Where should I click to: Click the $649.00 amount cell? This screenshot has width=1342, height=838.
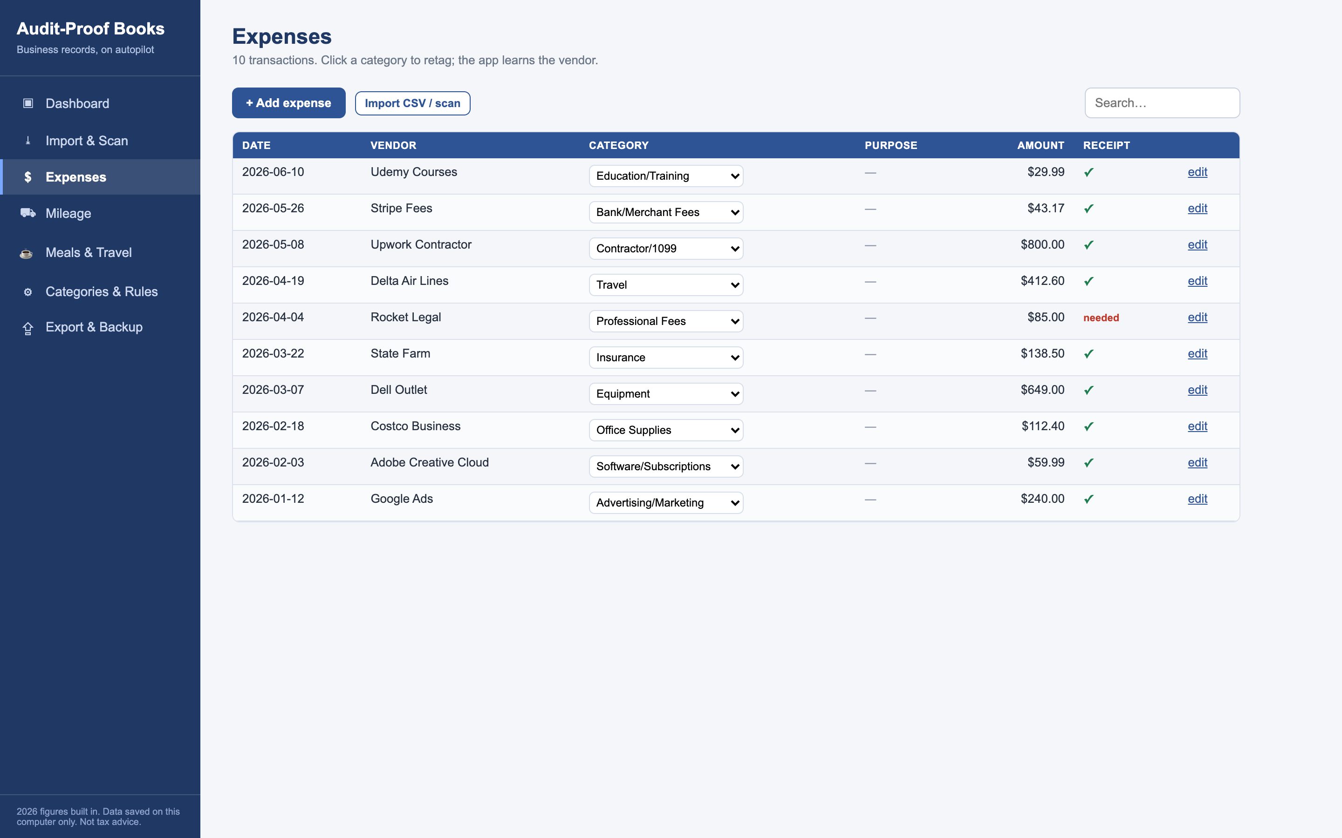point(1042,390)
